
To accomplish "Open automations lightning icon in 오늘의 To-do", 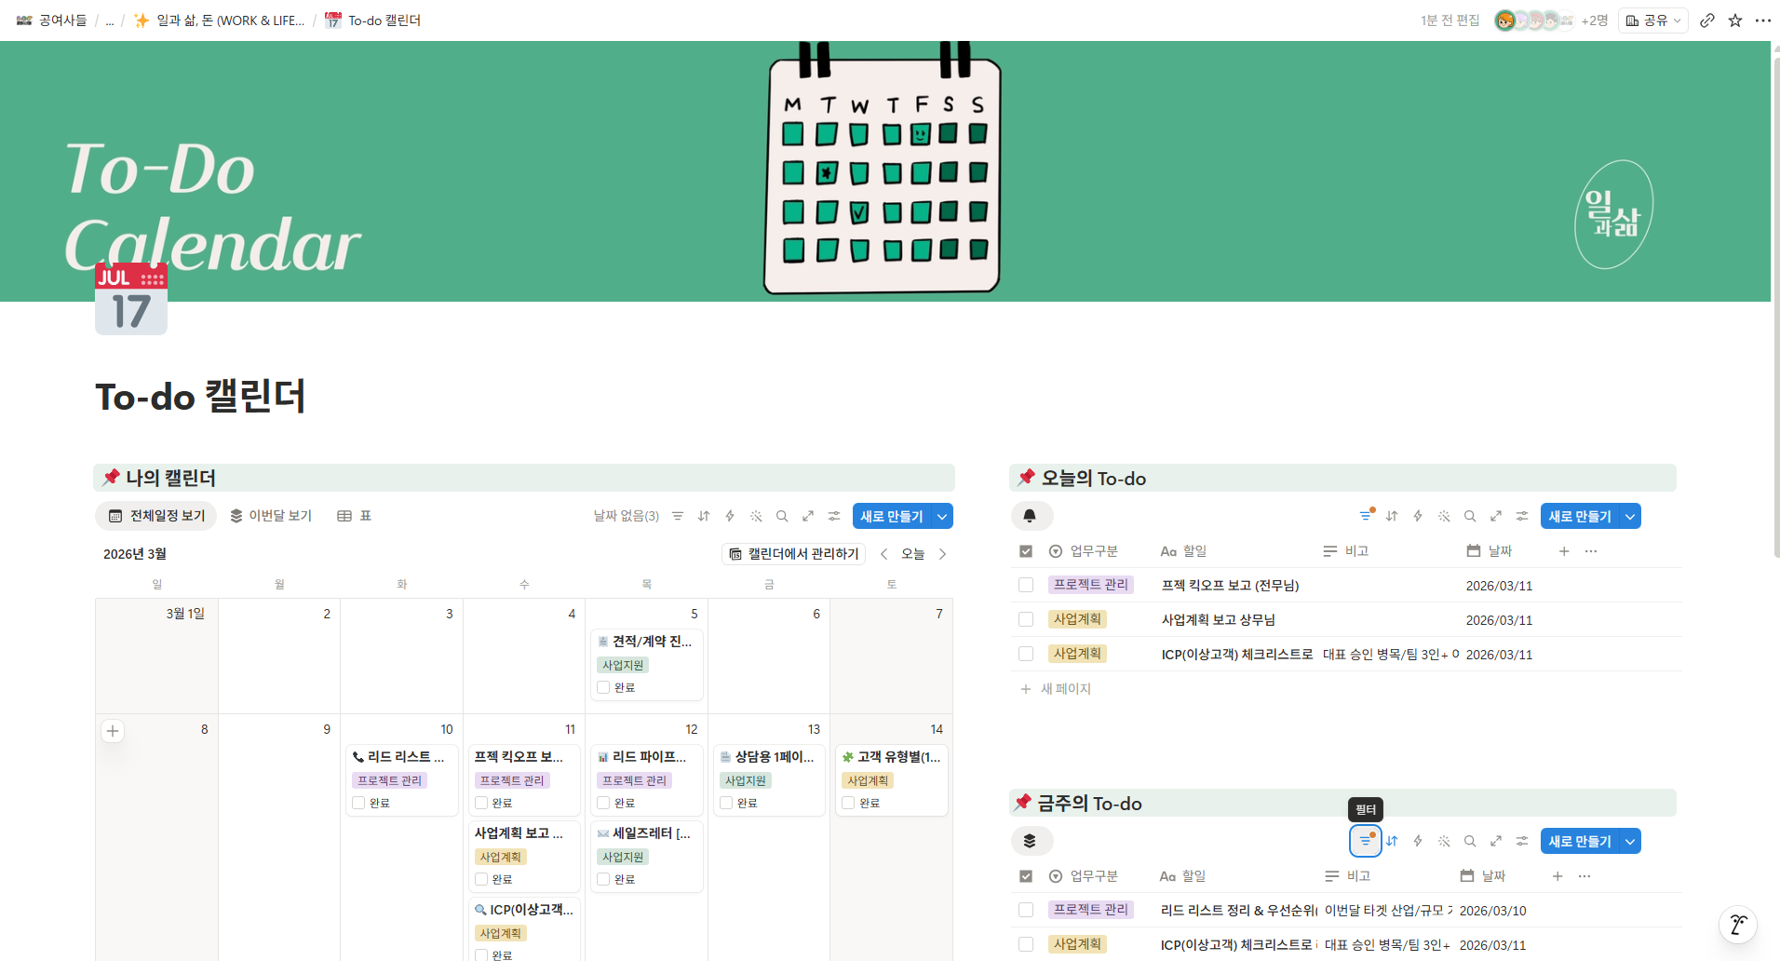I will pos(1418,516).
